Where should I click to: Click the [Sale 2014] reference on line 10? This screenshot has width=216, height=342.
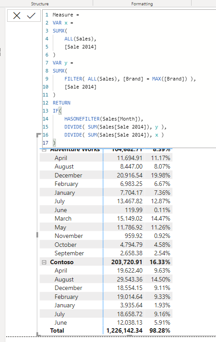80,87
